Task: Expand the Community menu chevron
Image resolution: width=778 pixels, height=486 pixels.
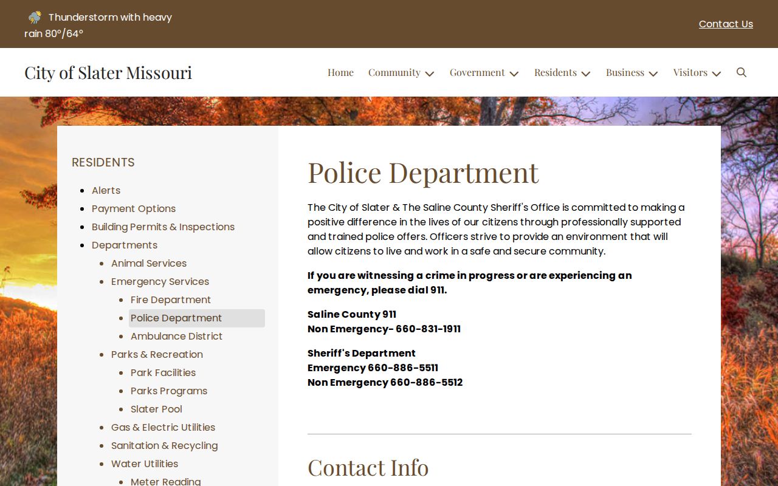Action: [x=430, y=74]
